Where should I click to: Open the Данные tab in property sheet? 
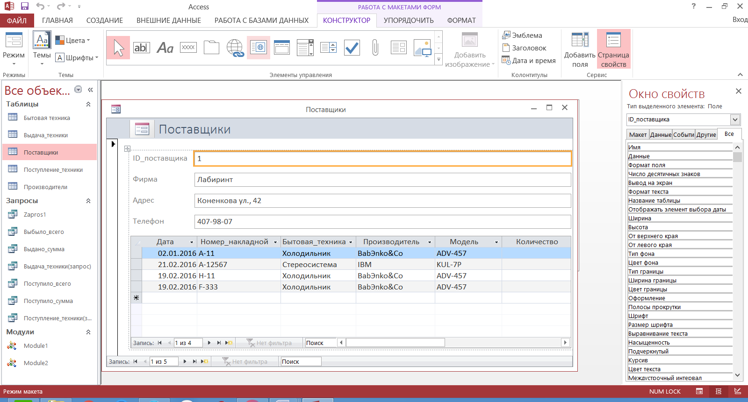point(661,134)
